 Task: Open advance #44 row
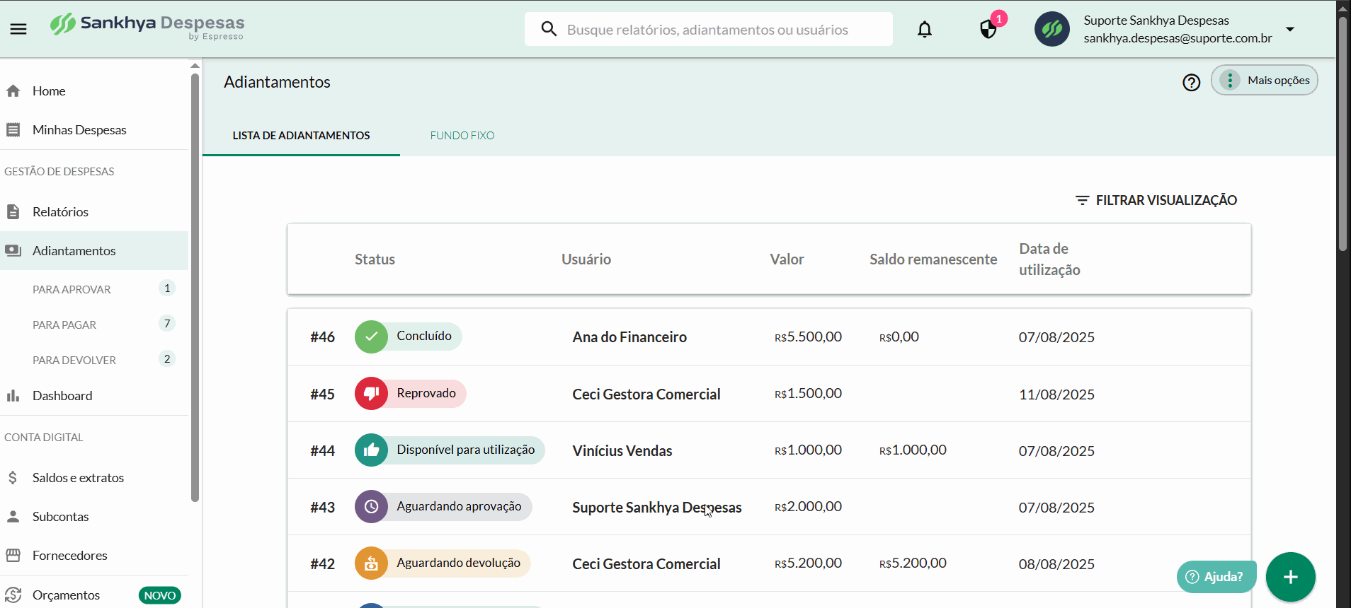point(769,450)
